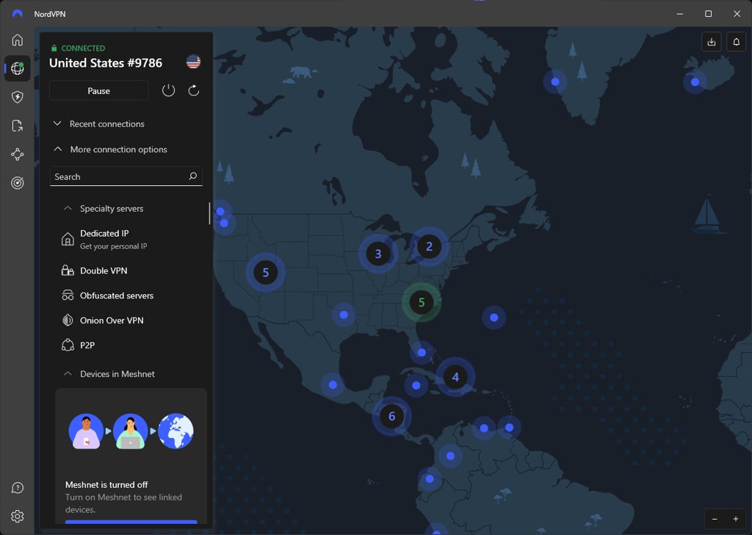Open the VPN globe icon in sidebar
The width and height of the screenshot is (752, 535).
18,68
